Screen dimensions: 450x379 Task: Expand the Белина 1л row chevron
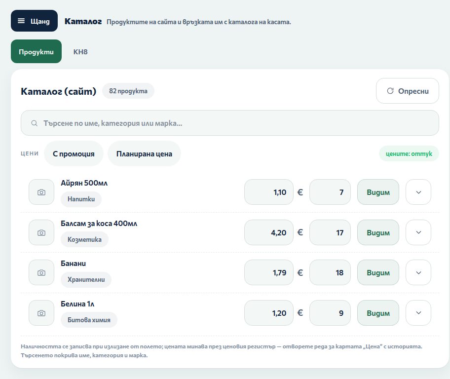(418, 313)
